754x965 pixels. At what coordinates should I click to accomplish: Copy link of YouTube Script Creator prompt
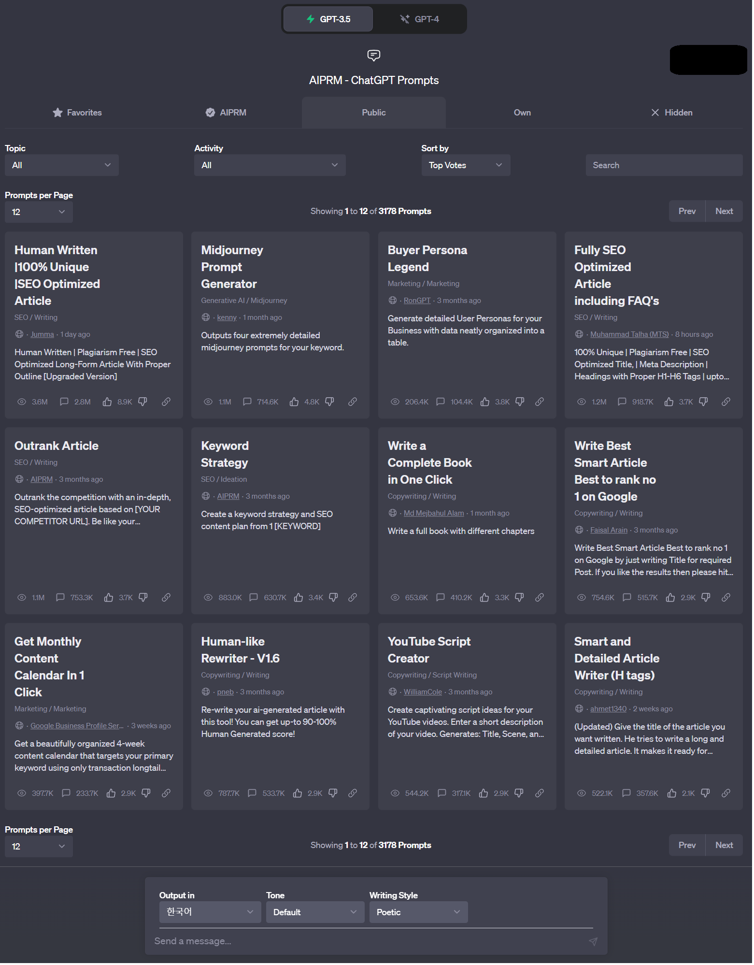click(x=540, y=794)
